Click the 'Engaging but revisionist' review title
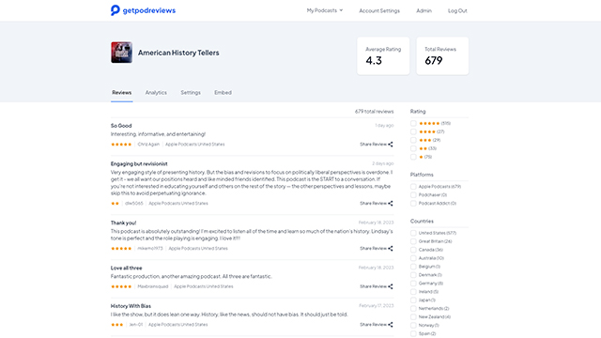This screenshot has height=338, width=601. coord(139,163)
